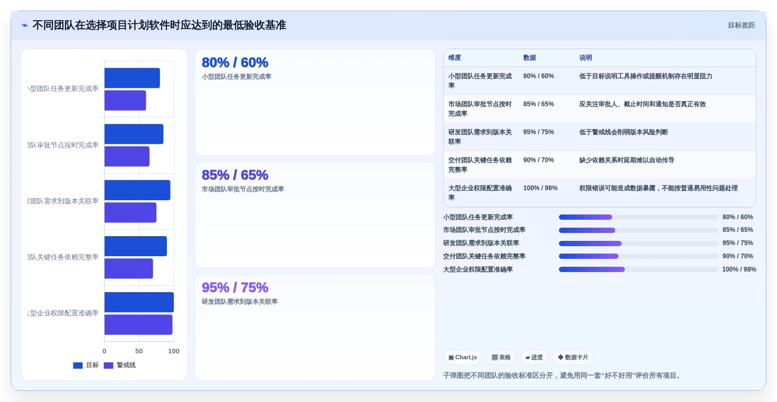Image resolution: width=777 pixels, height=402 pixels.
Task: Toggle the 警戒线 legend entry in the chart
Action: [x=119, y=365]
